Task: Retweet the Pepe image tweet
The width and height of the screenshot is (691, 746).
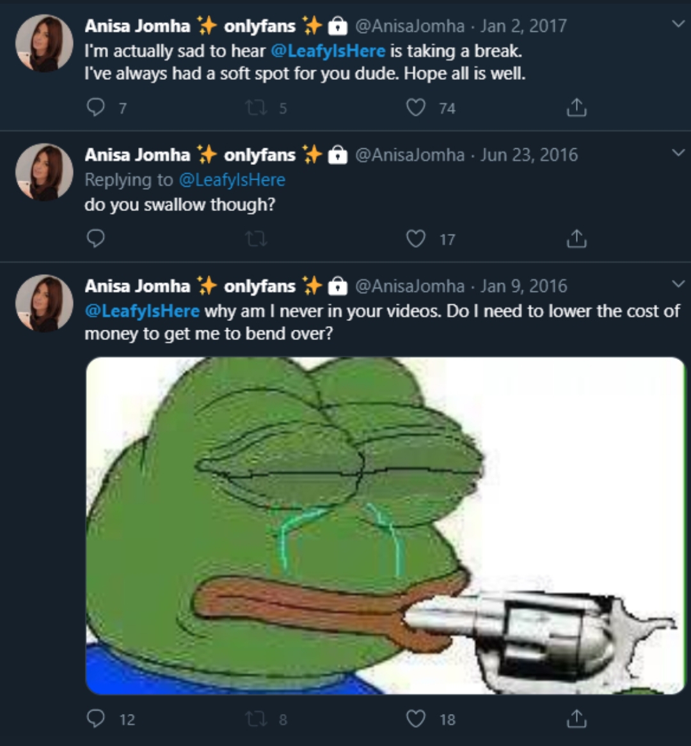Action: pyautogui.click(x=256, y=719)
